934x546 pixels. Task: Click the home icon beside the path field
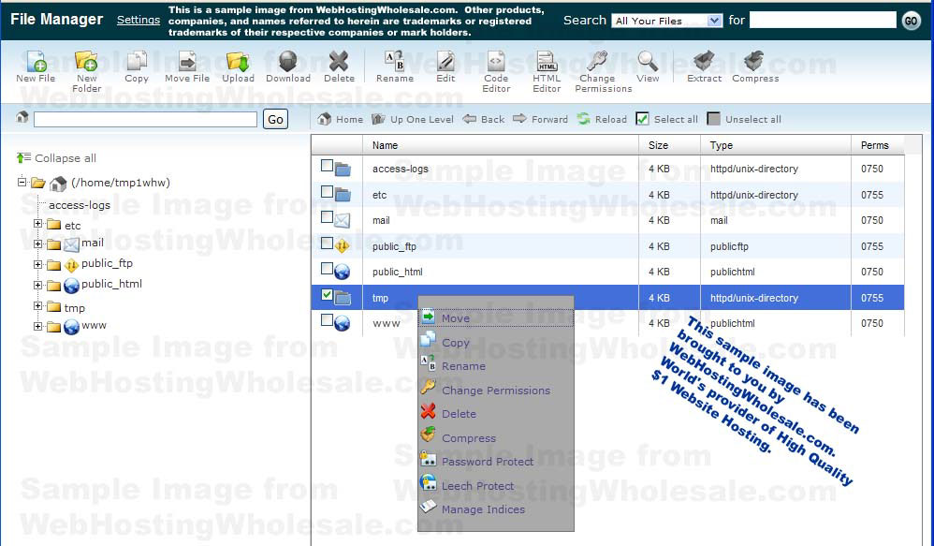22,117
